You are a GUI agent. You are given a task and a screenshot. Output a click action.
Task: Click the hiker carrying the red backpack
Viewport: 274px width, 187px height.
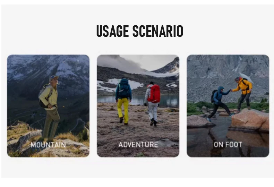[x=153, y=103]
